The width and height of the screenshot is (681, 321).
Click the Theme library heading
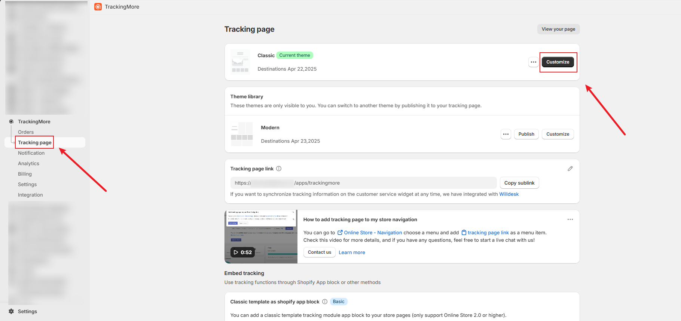pos(247,96)
